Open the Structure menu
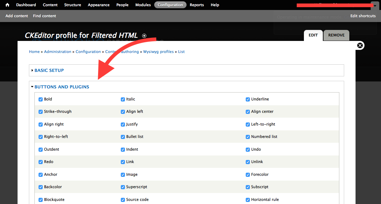 click(73, 5)
